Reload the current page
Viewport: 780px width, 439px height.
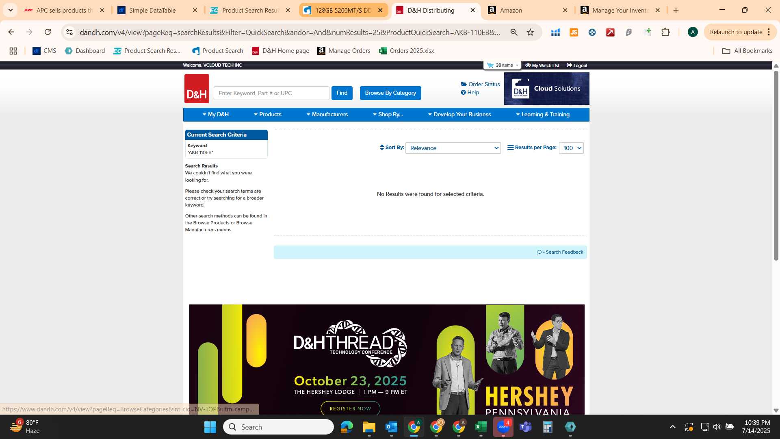(x=48, y=32)
